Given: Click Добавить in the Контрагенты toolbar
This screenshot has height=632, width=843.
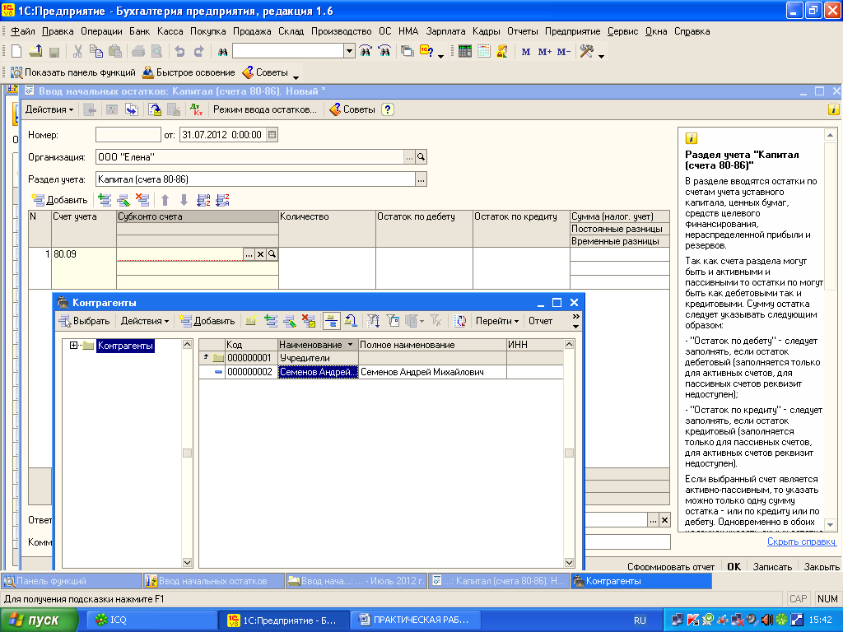Looking at the screenshot, I should coord(207,321).
